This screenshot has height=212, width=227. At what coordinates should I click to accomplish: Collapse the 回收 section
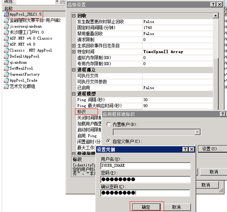tap(74, 16)
